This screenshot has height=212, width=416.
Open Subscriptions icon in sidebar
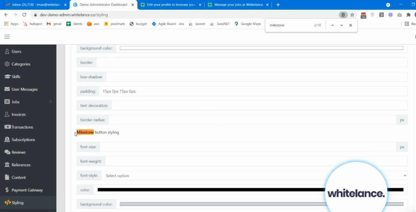(7, 140)
